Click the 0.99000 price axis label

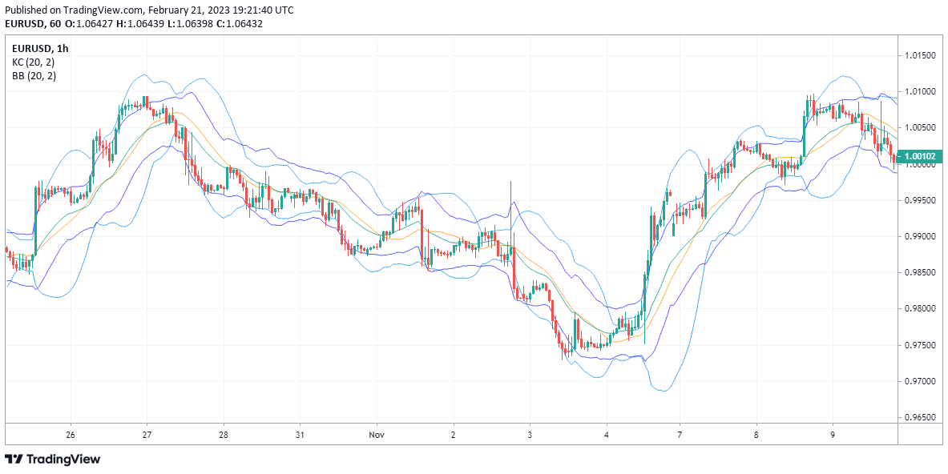pyautogui.click(x=920, y=237)
